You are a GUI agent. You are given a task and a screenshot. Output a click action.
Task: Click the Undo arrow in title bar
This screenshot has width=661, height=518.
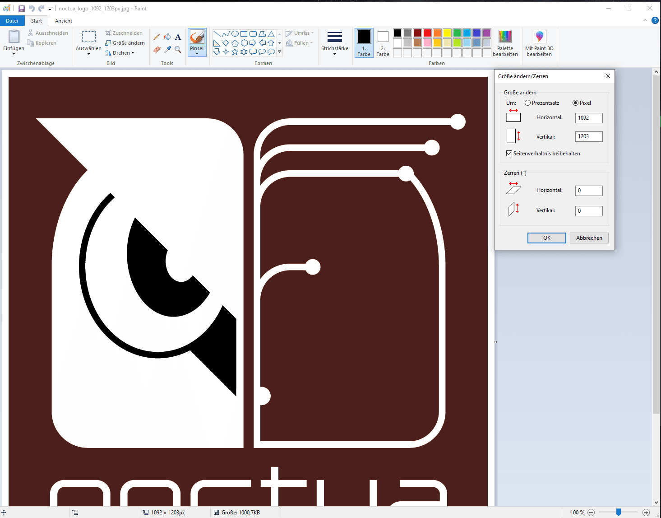tap(31, 8)
